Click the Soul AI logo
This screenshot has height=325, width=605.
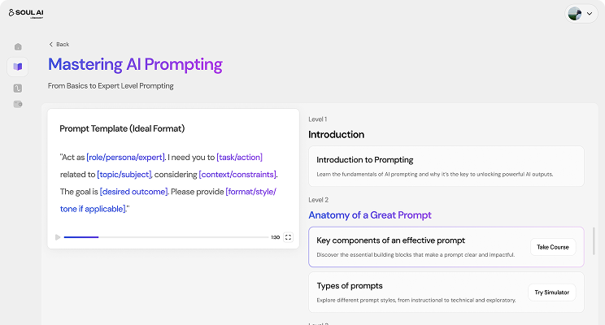pos(26,13)
